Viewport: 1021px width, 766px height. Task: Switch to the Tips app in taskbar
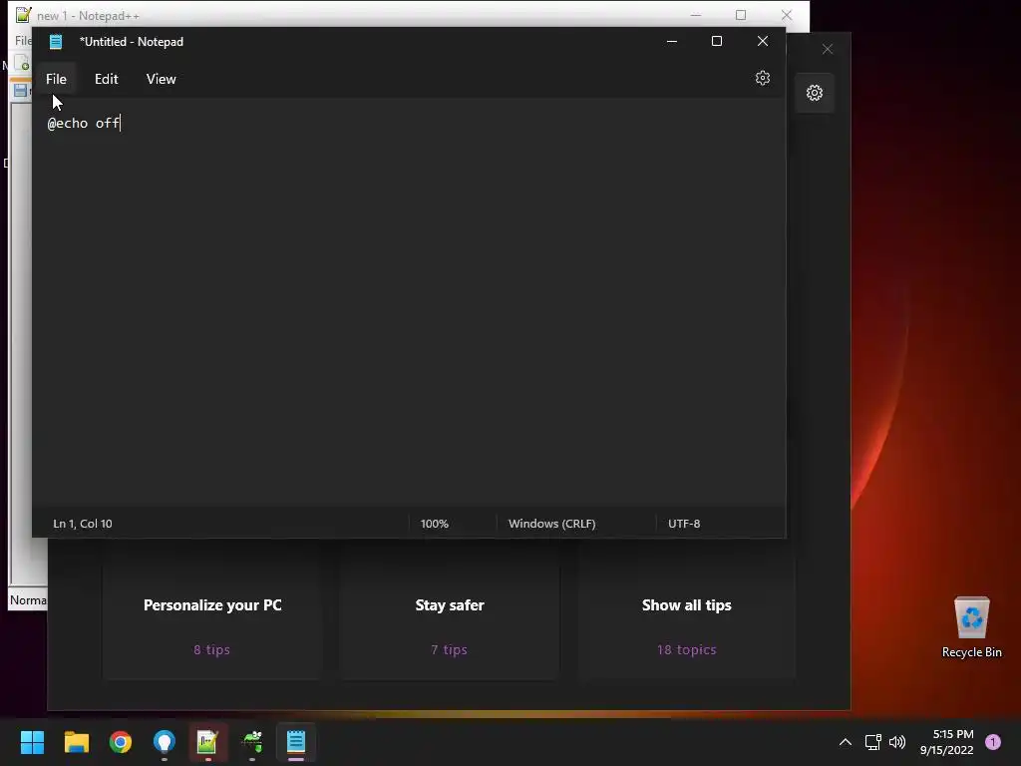[165, 742]
